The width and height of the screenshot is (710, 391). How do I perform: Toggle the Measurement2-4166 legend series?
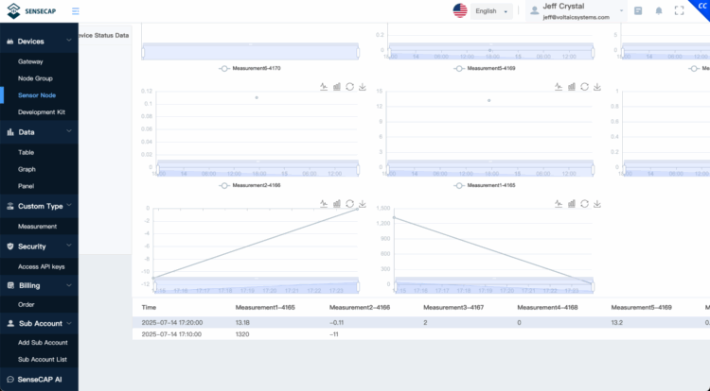pyautogui.click(x=249, y=185)
